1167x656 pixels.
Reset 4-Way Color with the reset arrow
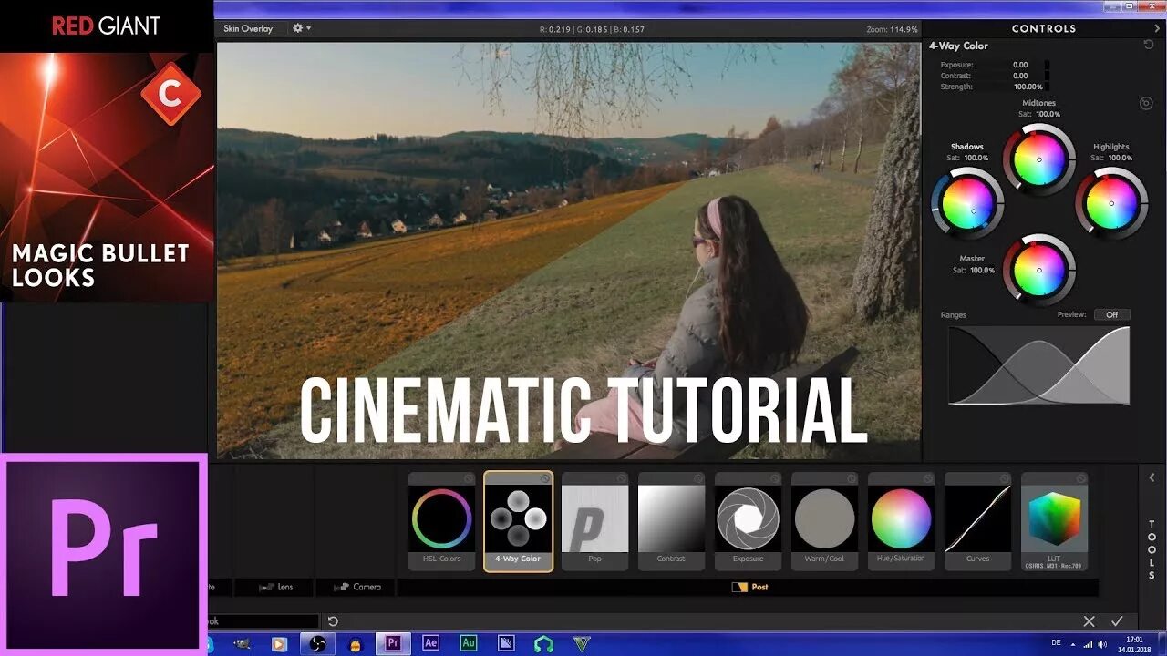[x=1148, y=44]
